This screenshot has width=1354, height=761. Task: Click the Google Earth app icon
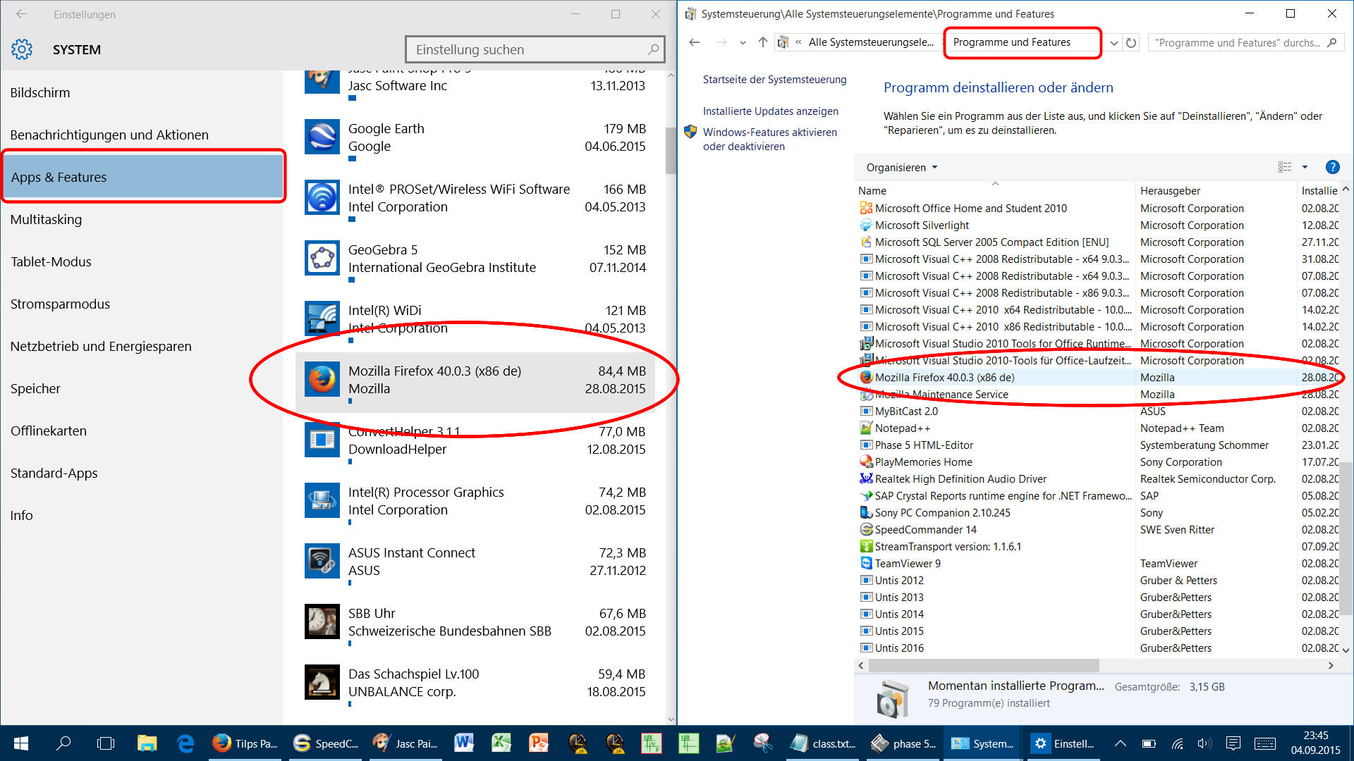322,137
